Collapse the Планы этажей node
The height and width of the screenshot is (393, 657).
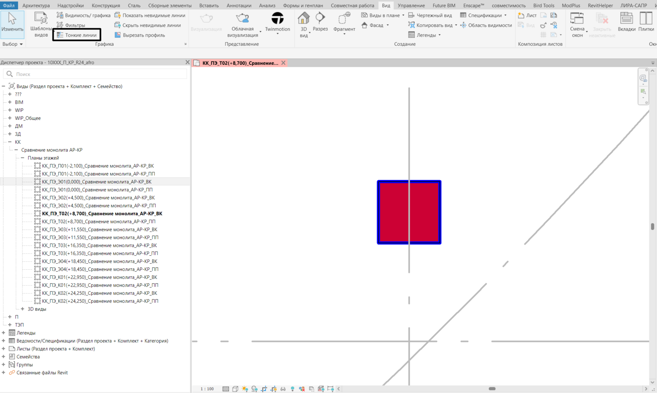point(23,158)
